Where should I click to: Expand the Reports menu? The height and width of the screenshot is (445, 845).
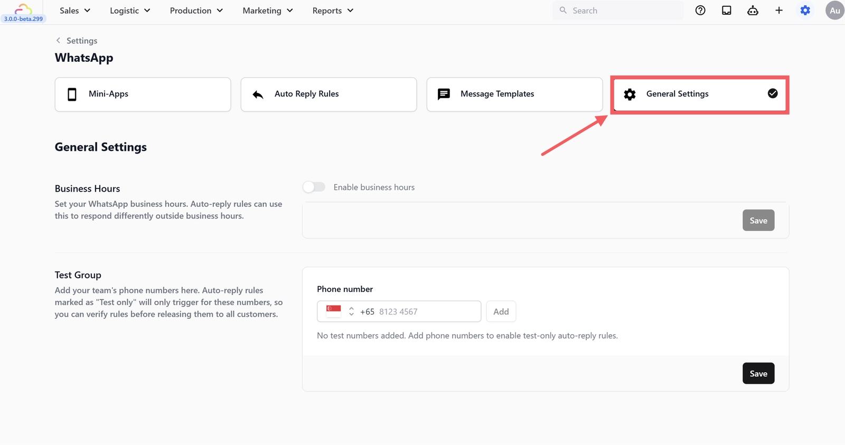pyautogui.click(x=333, y=11)
